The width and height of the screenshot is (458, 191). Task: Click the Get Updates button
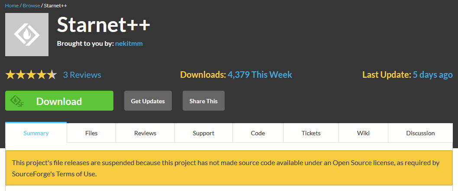148,101
